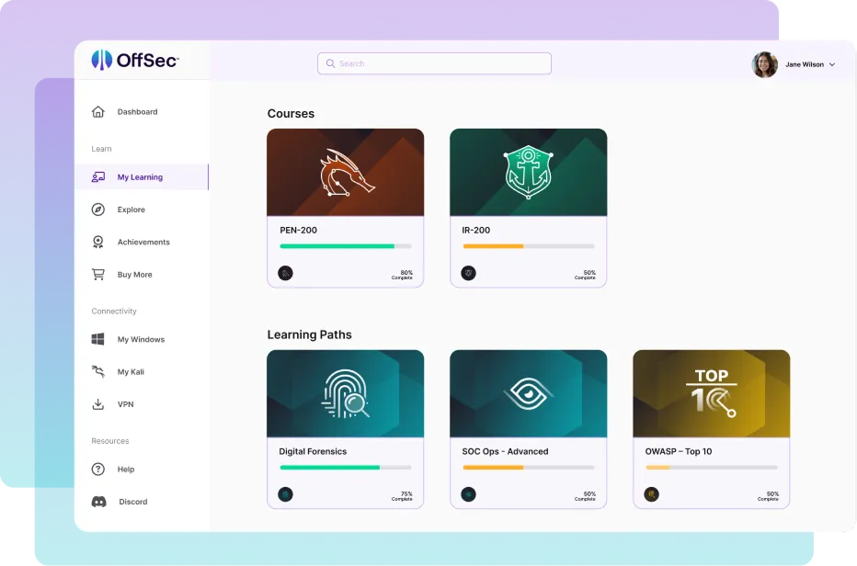Open the IR-200 course title
The image size is (857, 566).
point(478,231)
